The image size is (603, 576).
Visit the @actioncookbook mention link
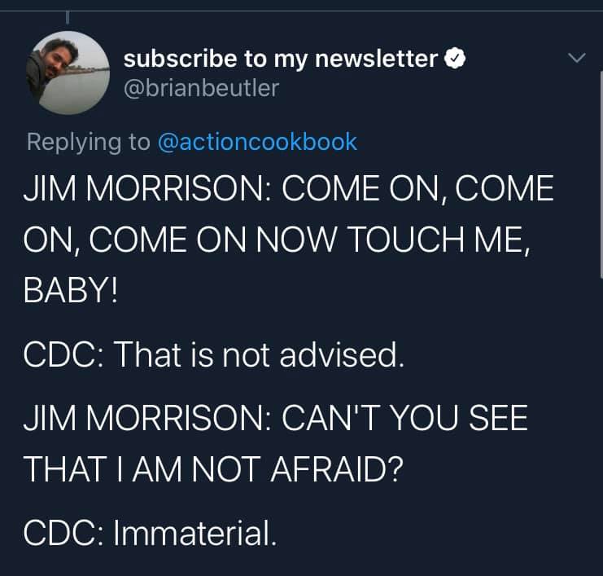coord(256,142)
